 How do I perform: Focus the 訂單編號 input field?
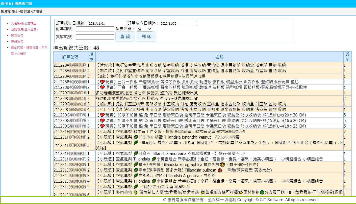click(95, 29)
